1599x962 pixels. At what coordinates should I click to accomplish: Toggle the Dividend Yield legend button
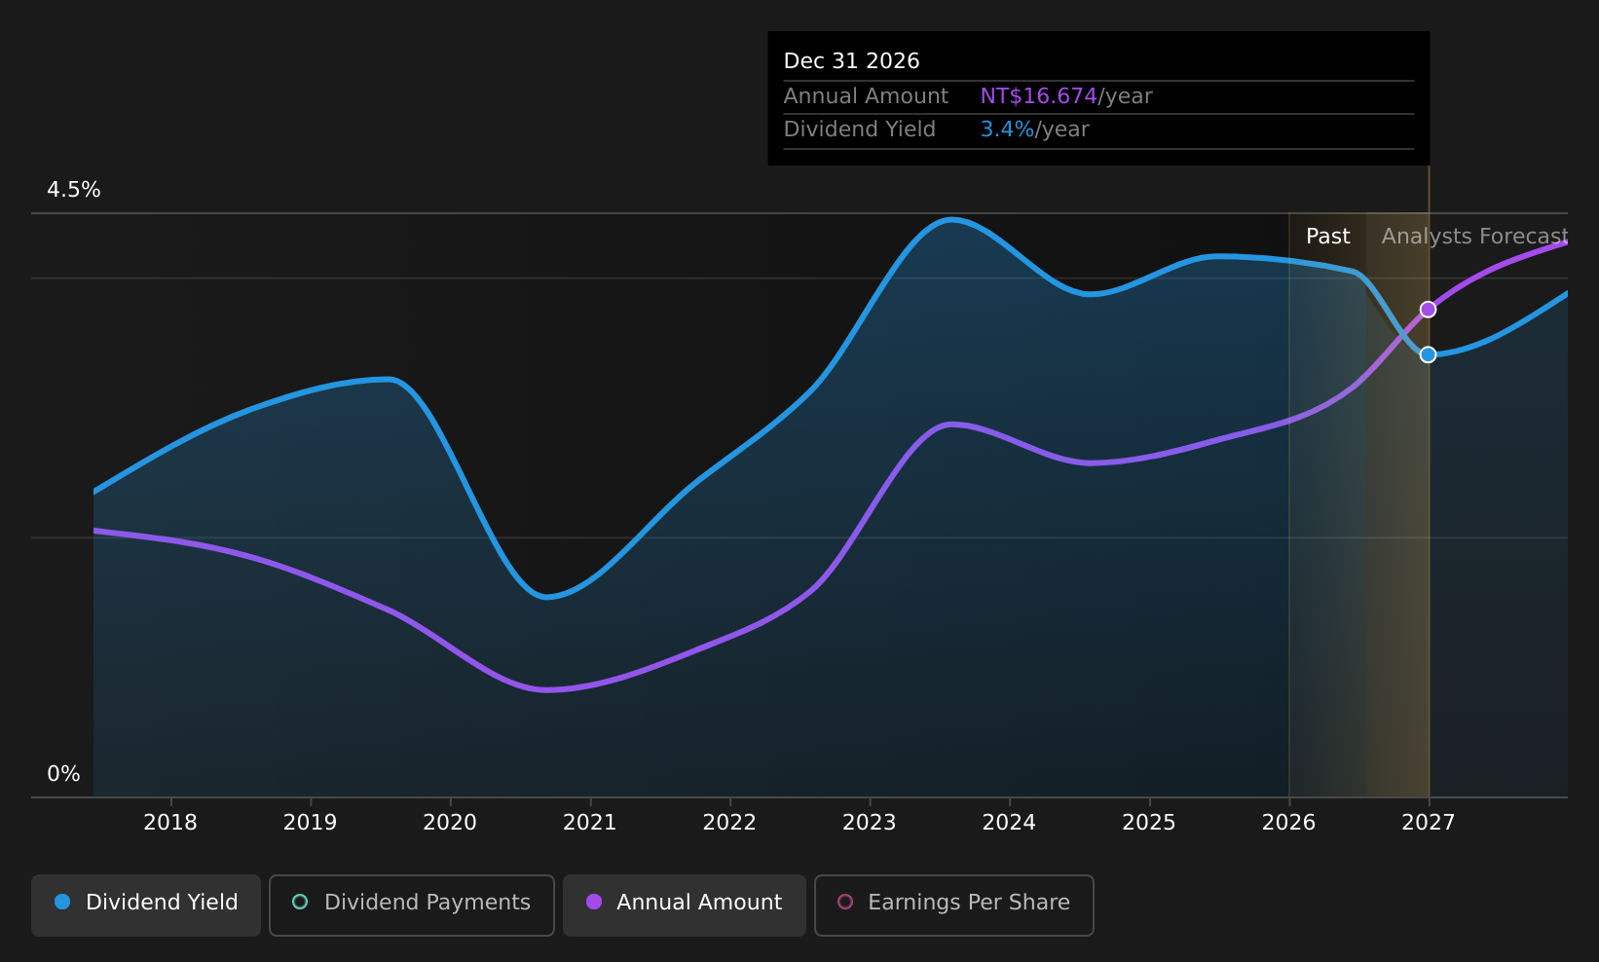point(146,906)
